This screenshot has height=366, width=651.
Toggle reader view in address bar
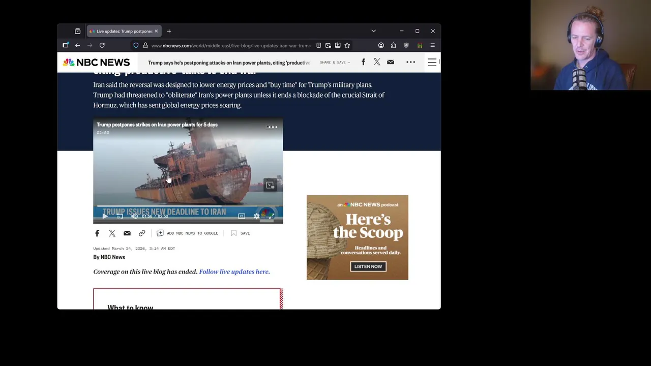pyautogui.click(x=318, y=45)
